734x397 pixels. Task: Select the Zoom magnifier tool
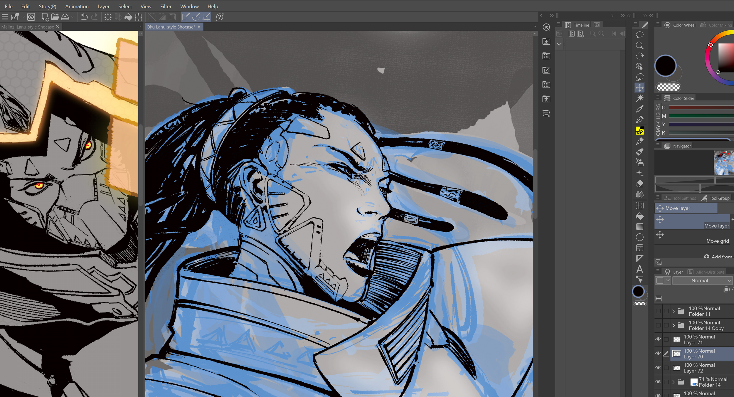point(639,46)
